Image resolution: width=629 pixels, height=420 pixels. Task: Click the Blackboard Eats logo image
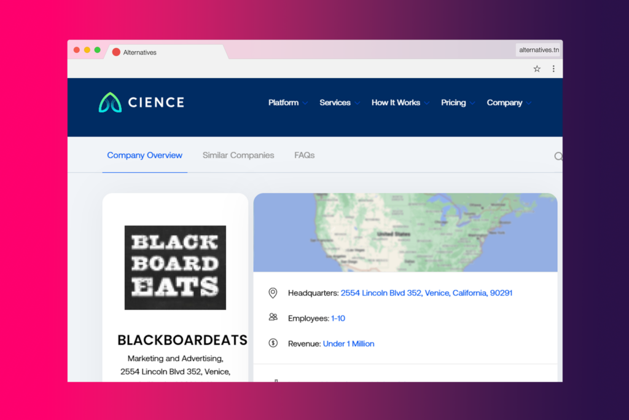(175, 267)
